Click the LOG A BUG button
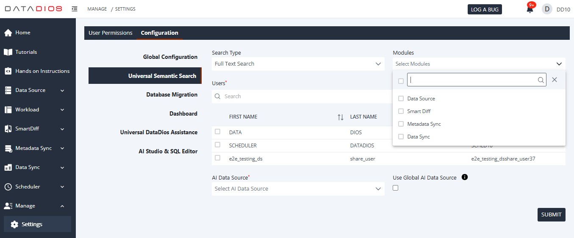 pos(485,9)
